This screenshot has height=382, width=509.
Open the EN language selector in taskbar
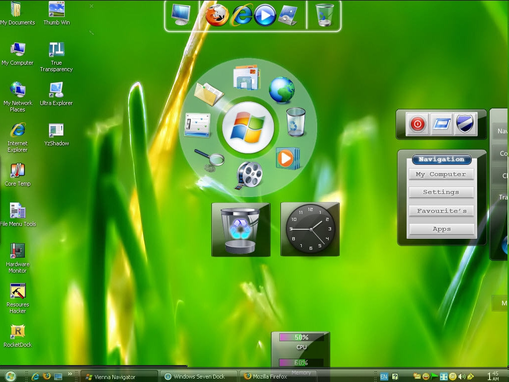pos(384,377)
